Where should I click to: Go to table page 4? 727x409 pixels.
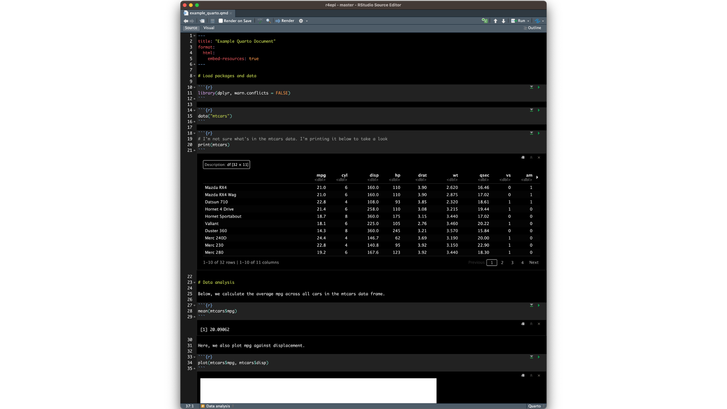click(522, 262)
